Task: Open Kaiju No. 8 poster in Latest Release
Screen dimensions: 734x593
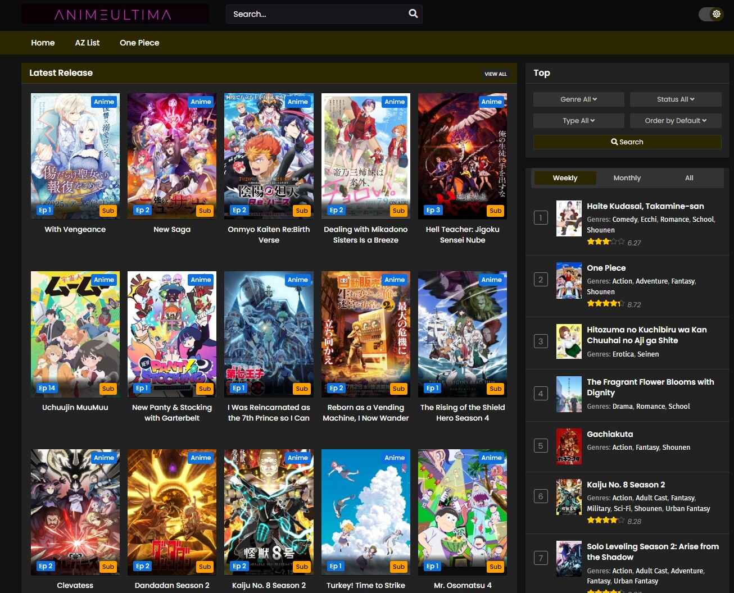Action: pos(269,512)
